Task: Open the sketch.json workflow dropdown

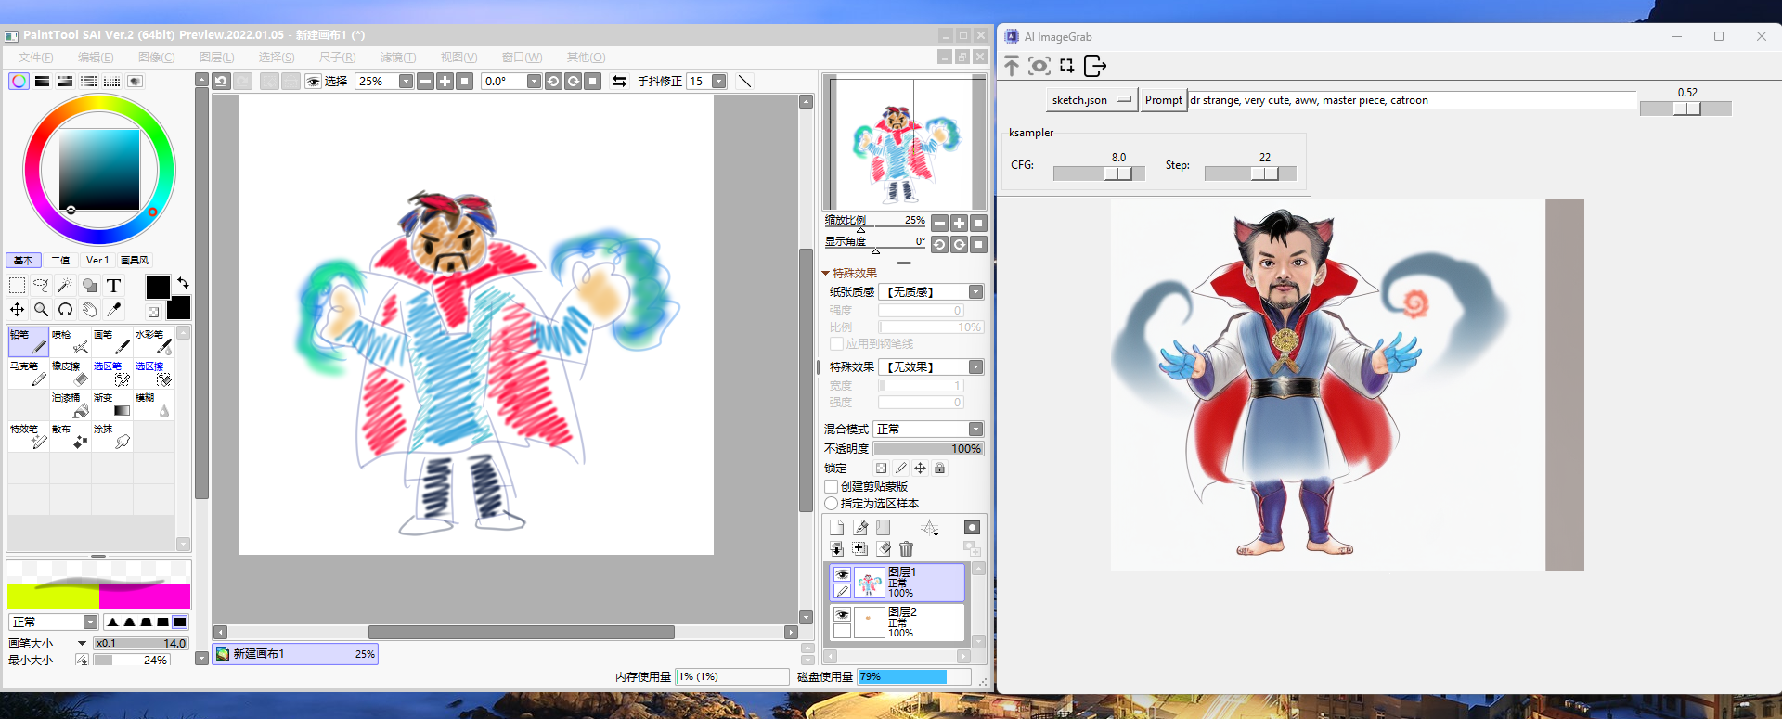Action: tap(1092, 100)
